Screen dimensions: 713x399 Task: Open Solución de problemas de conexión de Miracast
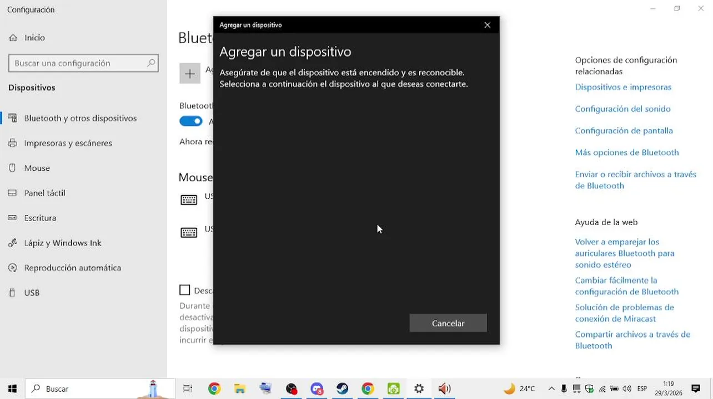(624, 313)
